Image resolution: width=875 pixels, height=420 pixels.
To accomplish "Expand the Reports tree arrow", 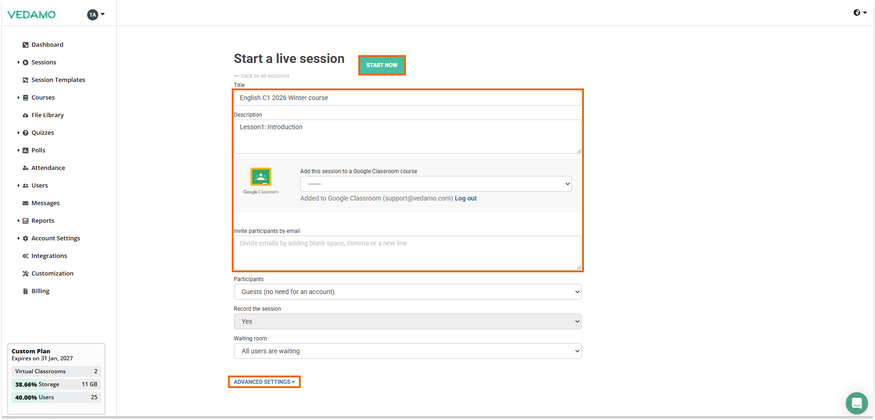I will click(19, 221).
